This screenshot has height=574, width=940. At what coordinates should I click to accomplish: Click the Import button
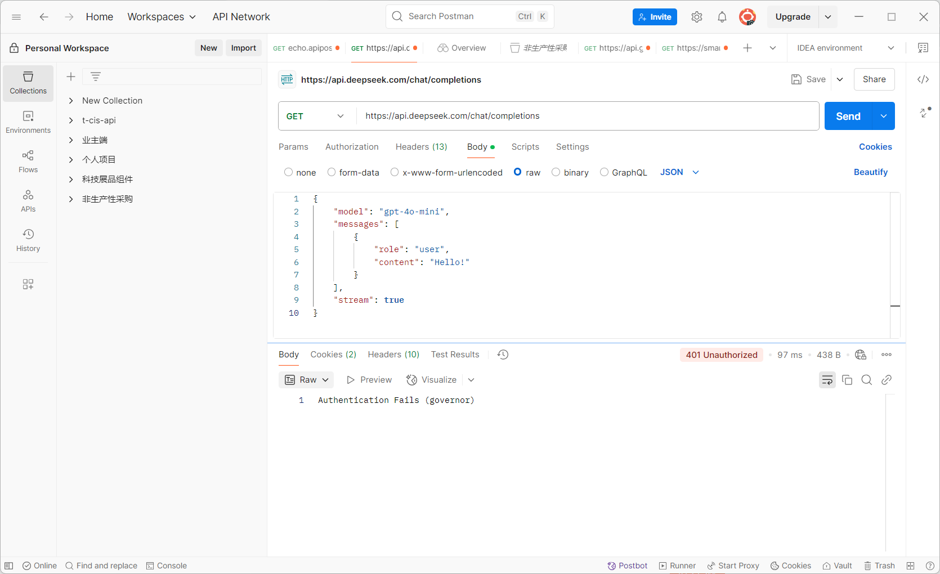click(244, 48)
